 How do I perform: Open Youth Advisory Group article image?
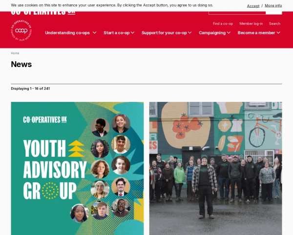coord(77,168)
